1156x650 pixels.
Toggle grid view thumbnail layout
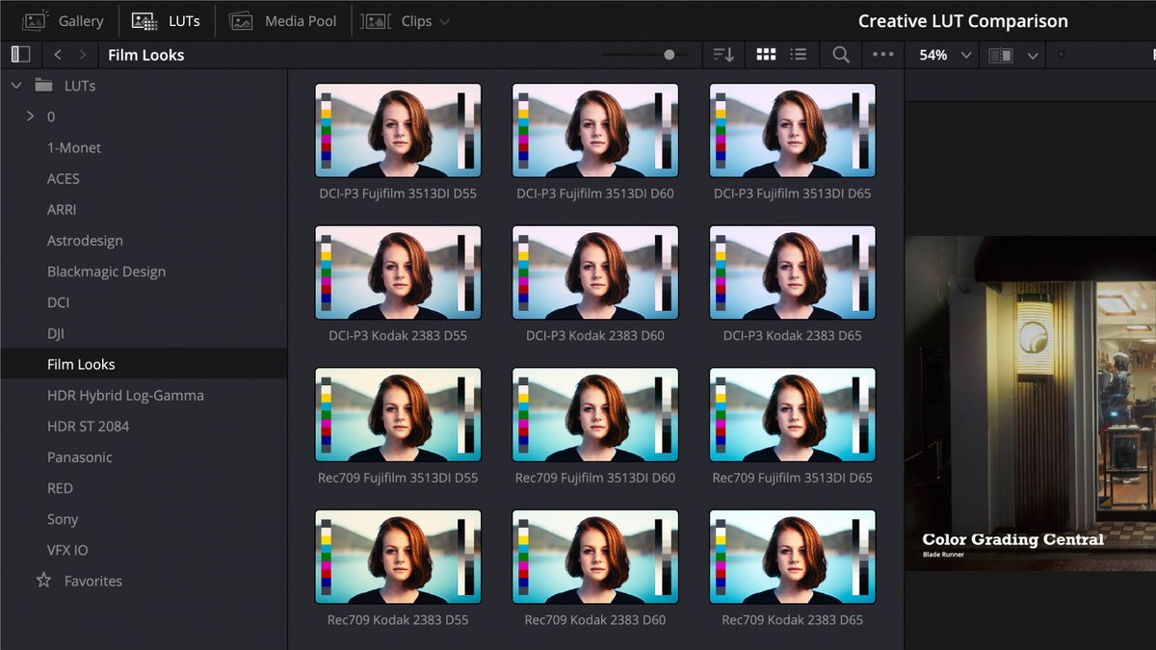point(766,55)
